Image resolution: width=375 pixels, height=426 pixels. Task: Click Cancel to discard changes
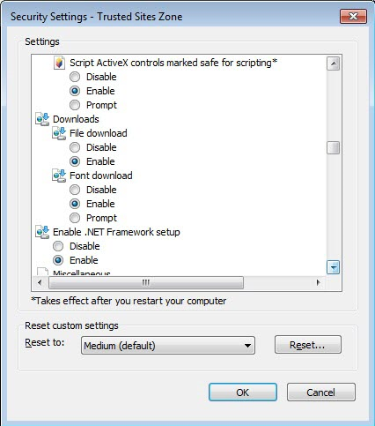(x=321, y=392)
